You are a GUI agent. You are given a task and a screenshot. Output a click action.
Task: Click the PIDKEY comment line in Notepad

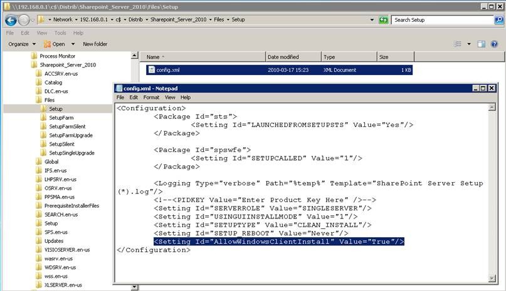(265, 200)
